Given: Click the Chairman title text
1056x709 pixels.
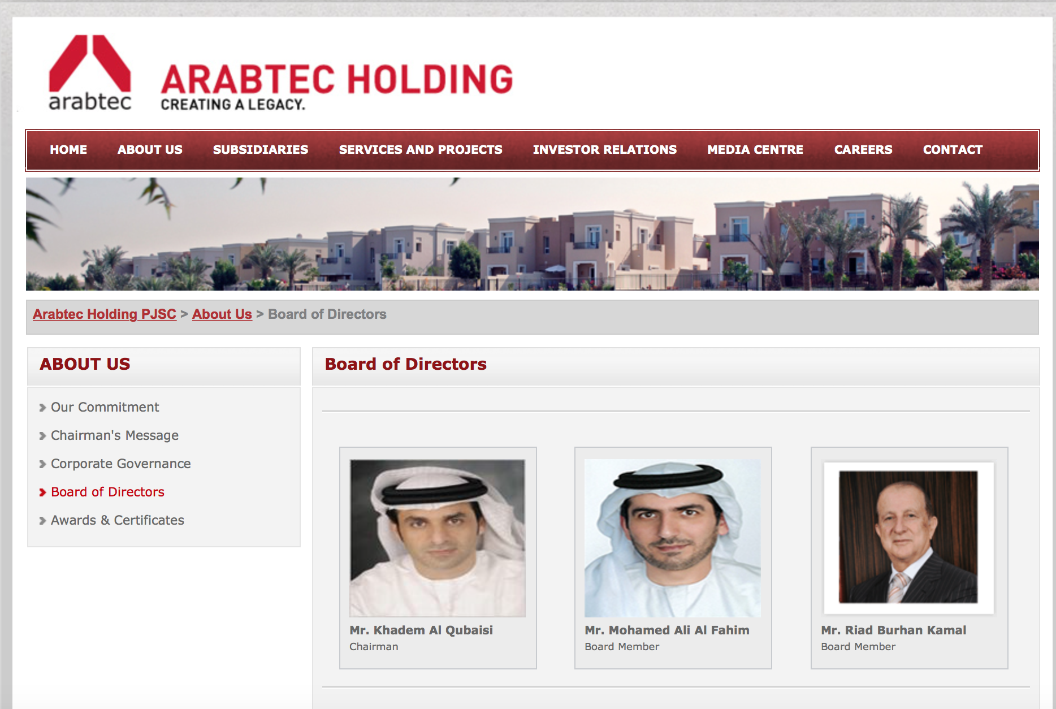Looking at the screenshot, I should pos(374,647).
